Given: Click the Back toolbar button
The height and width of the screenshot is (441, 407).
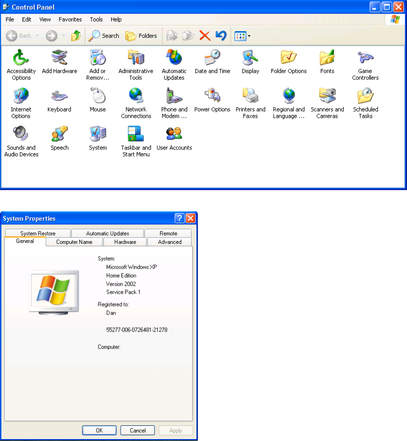Looking at the screenshot, I should [x=19, y=36].
